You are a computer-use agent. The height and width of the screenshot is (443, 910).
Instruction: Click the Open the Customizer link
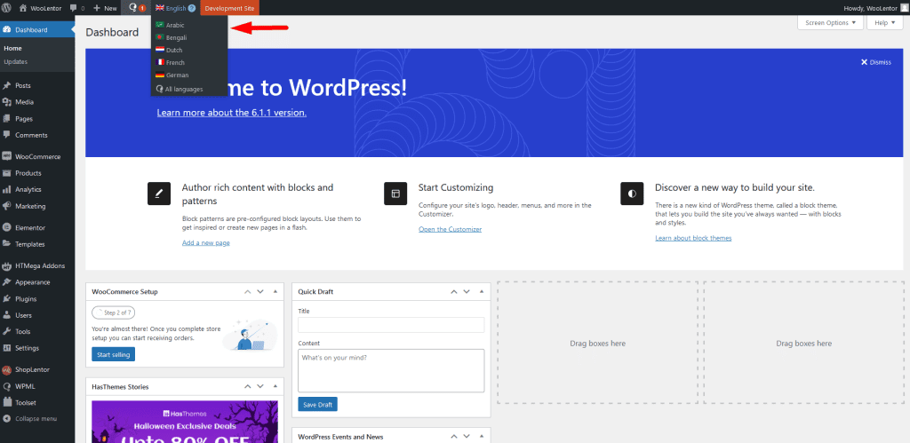point(451,229)
